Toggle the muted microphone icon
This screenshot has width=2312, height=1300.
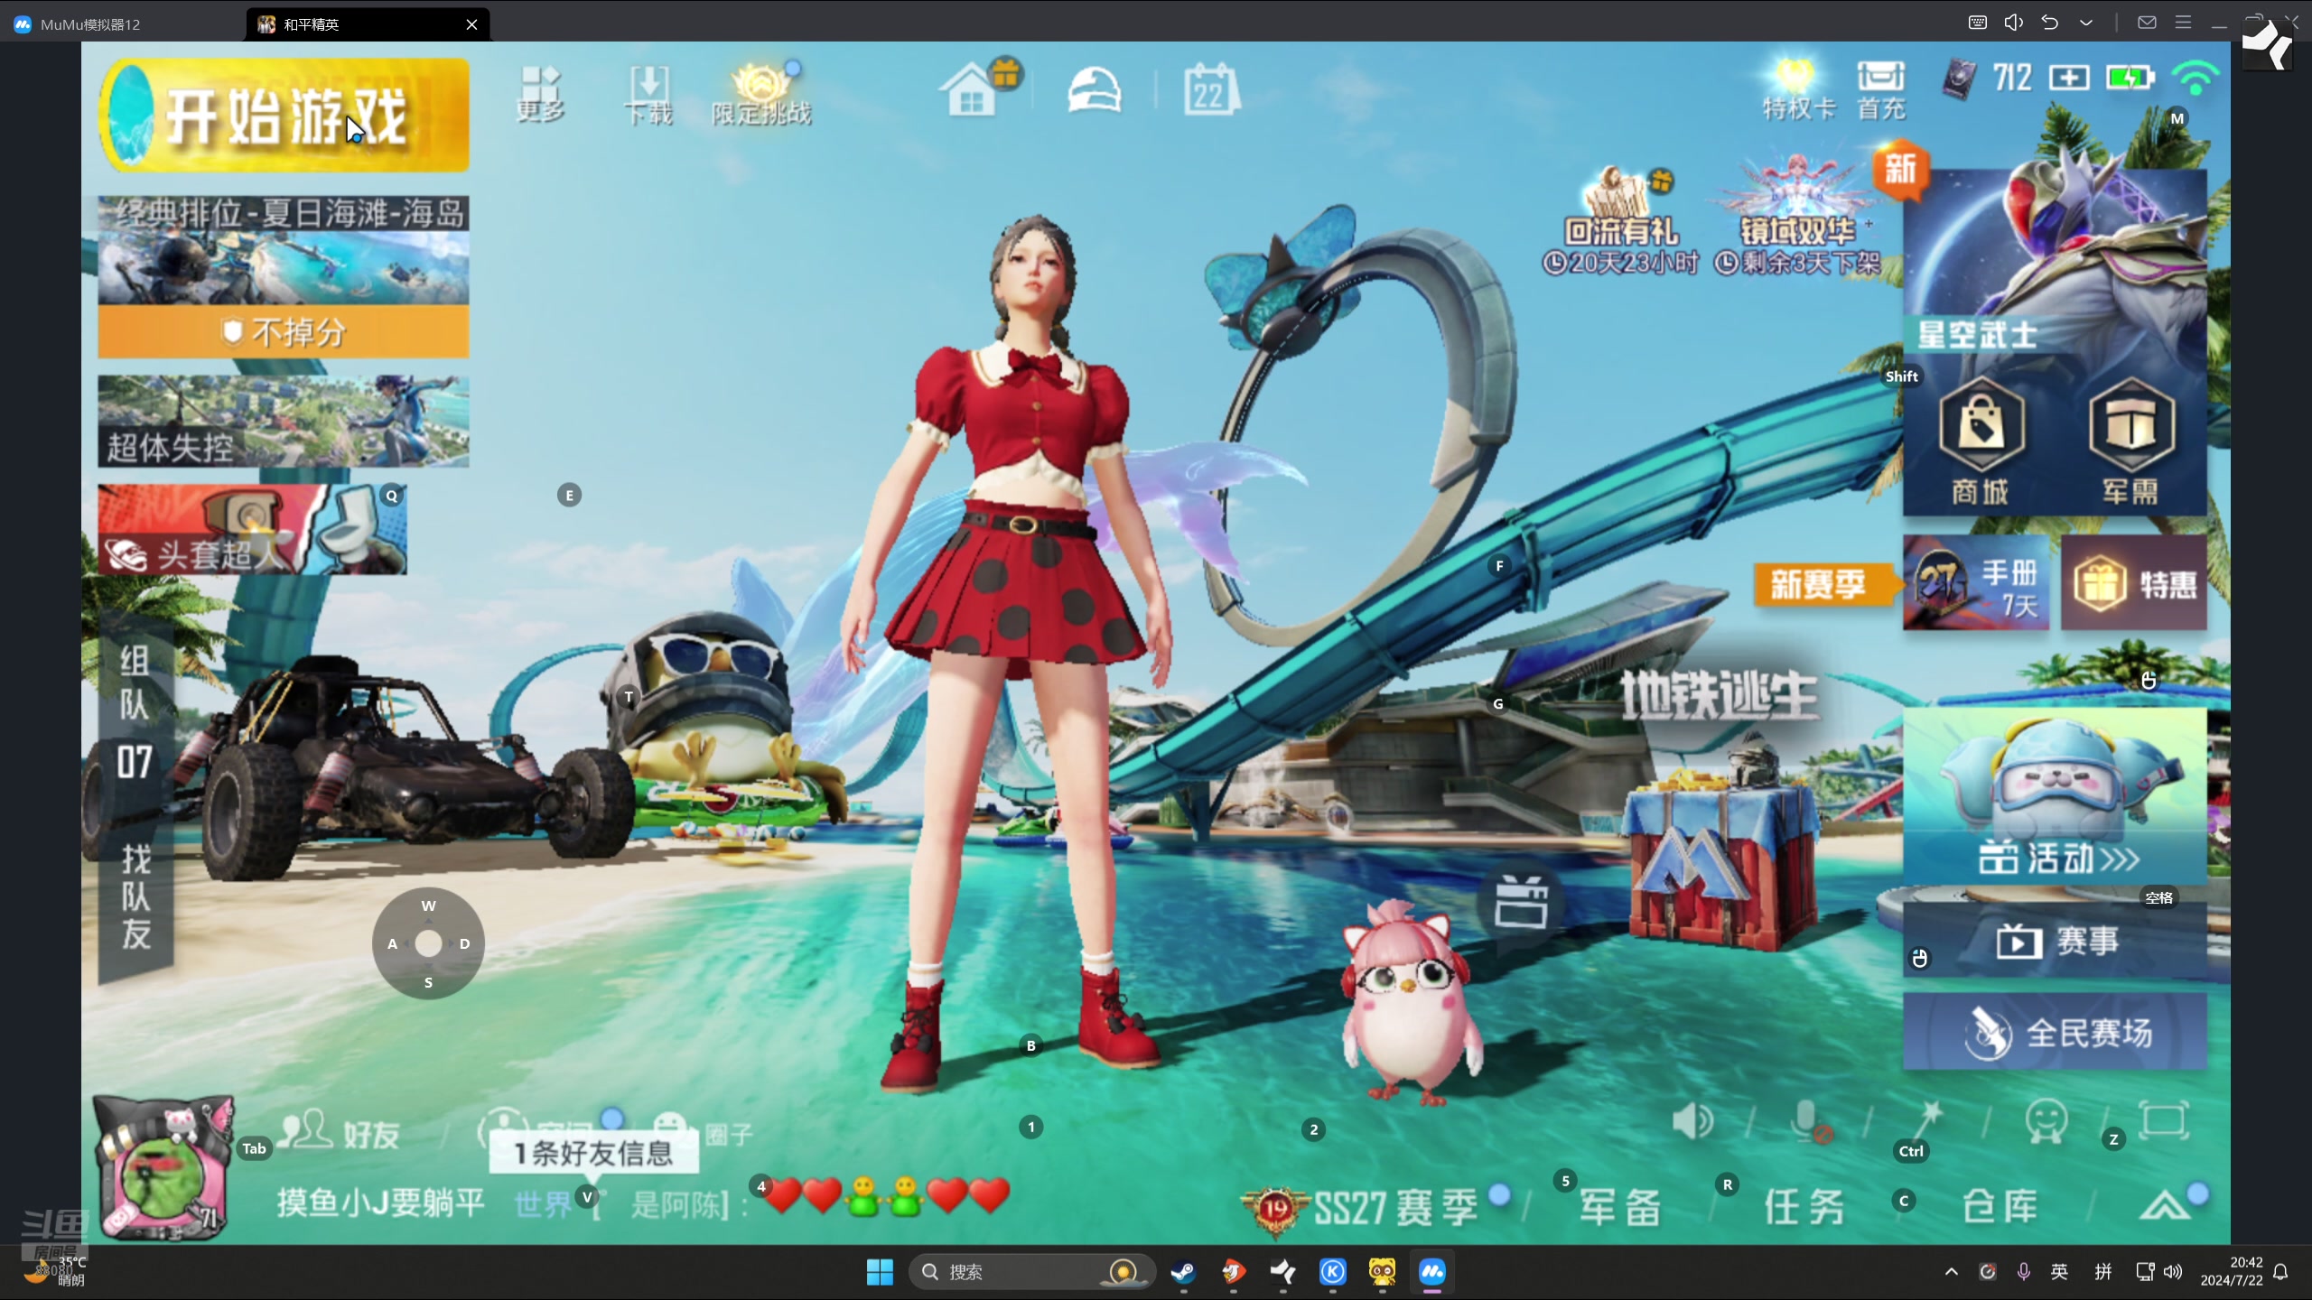tap(1810, 1122)
